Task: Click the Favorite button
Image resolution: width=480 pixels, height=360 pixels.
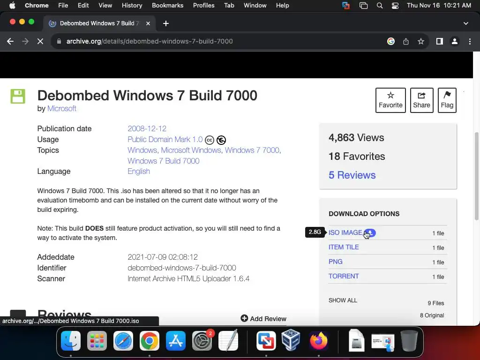Action: pyautogui.click(x=390, y=100)
